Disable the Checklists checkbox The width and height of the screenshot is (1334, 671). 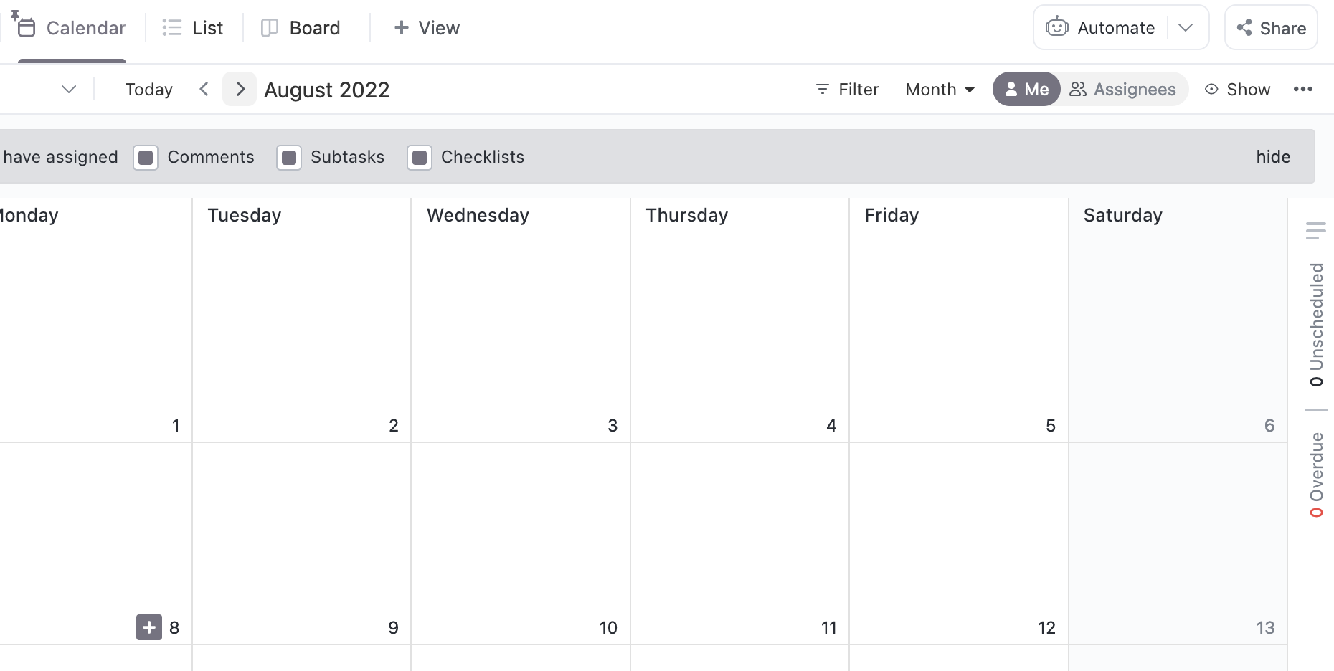(x=420, y=157)
